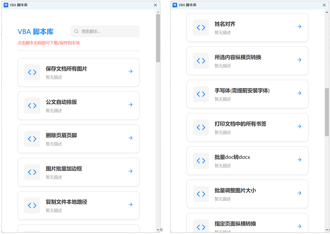The height and width of the screenshot is (234, 330).
Task: Click scroll-down arrow in left window
Action: click(x=158, y=230)
